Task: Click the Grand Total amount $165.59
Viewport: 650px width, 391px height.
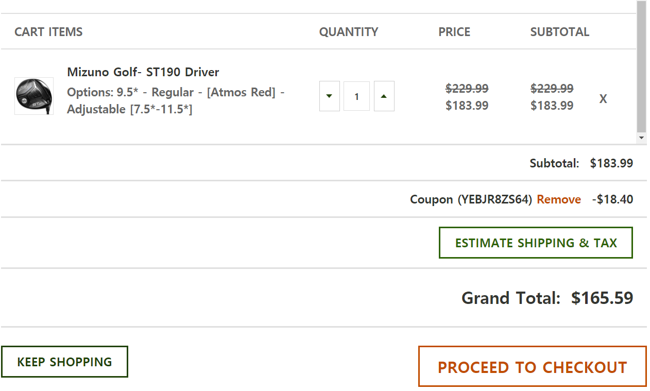Action: [x=602, y=298]
